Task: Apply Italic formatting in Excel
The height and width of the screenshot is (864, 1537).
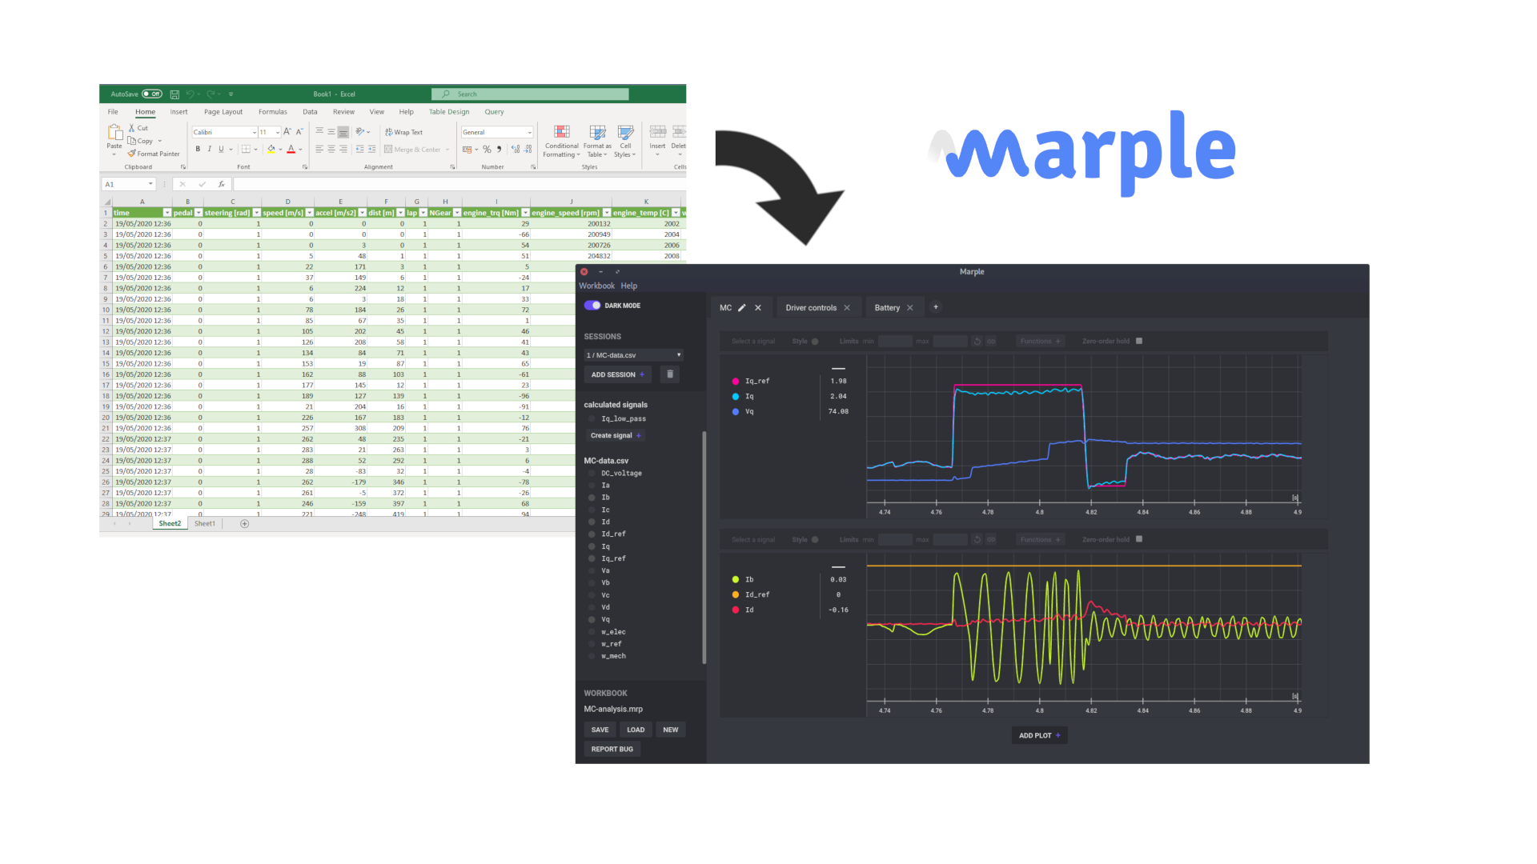Action: 210,150
